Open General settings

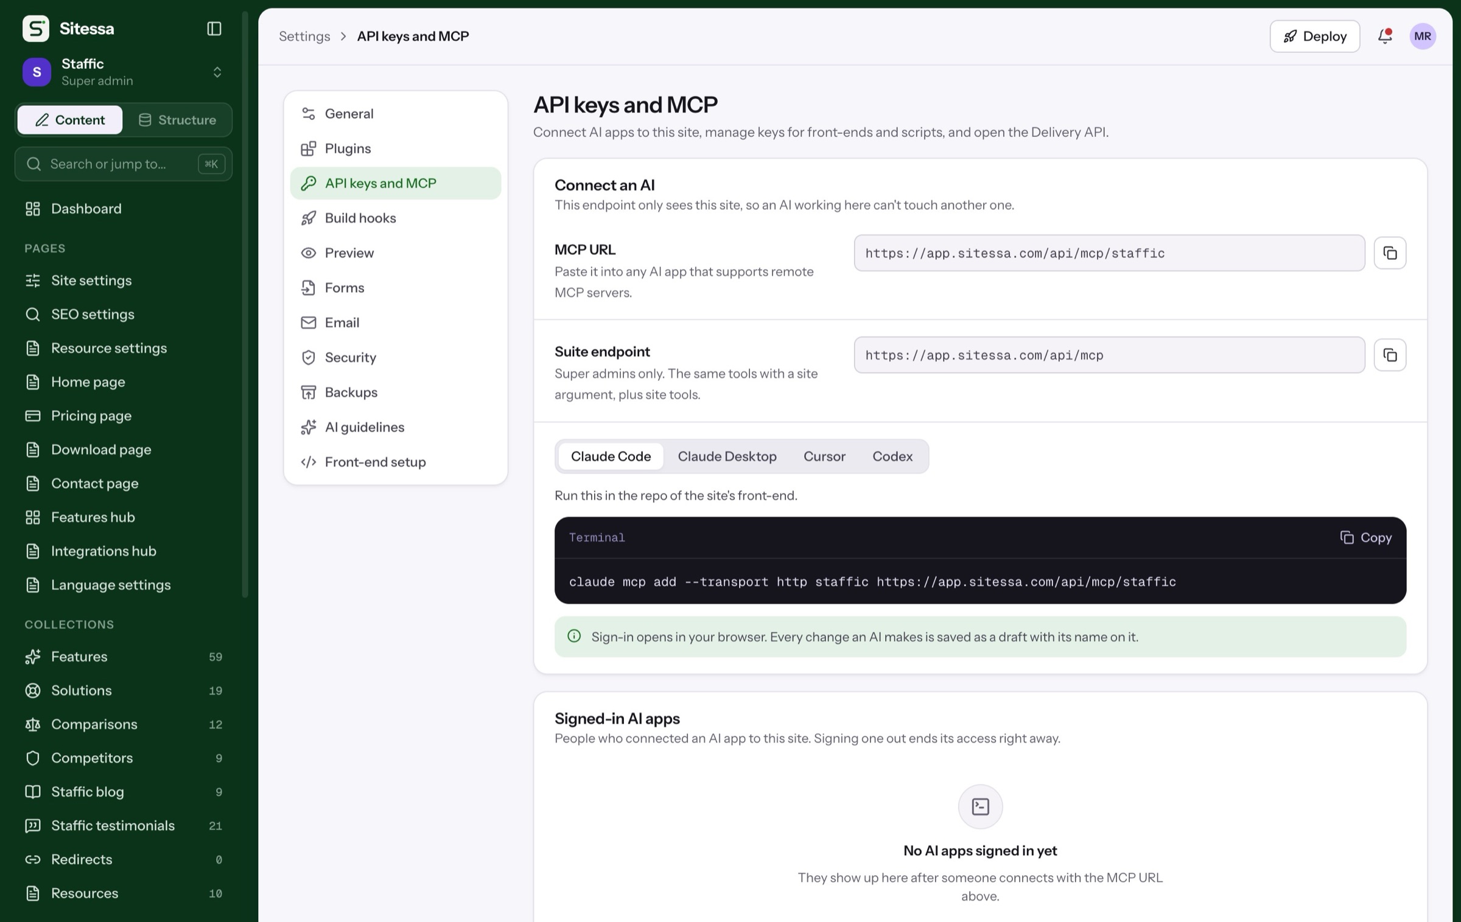[x=396, y=114]
